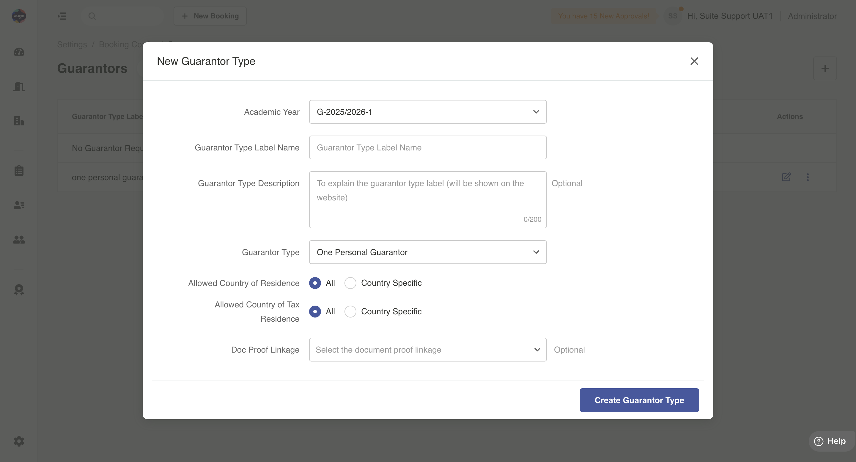Click the Guarantor Type Label Name field

(427, 147)
